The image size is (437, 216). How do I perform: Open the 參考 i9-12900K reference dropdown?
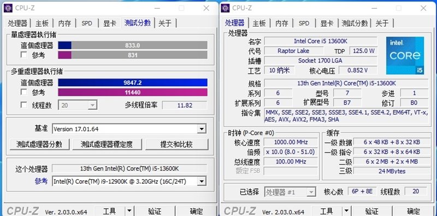tap(201, 182)
